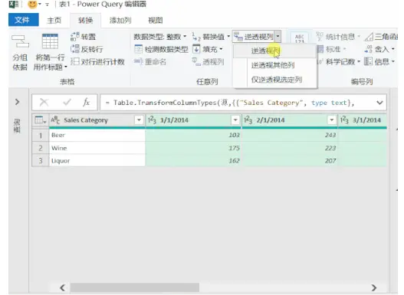404x295 pixels.
Task: Expand the formula bar with the chevron
Action: click(x=379, y=103)
